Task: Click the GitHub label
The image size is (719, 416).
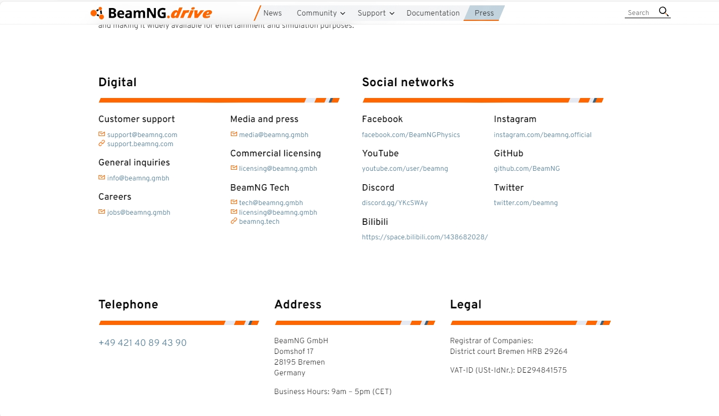Action: [x=509, y=154]
